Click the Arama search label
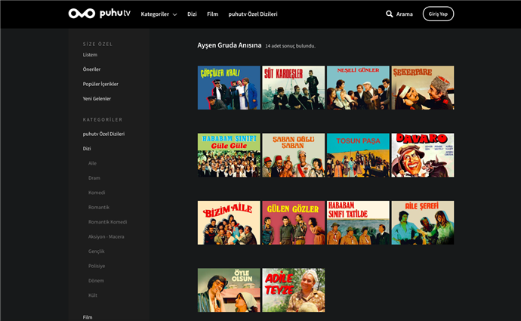This screenshot has height=321, width=521. 405,14
